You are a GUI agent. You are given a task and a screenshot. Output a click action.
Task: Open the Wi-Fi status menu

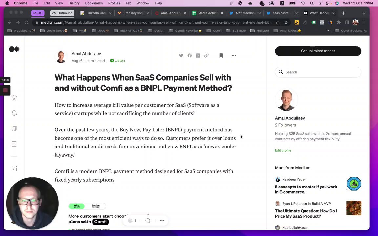[x=303, y=3]
